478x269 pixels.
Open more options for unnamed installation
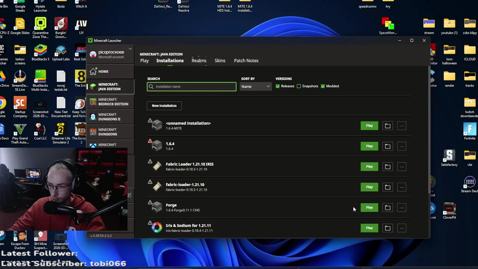(402, 126)
